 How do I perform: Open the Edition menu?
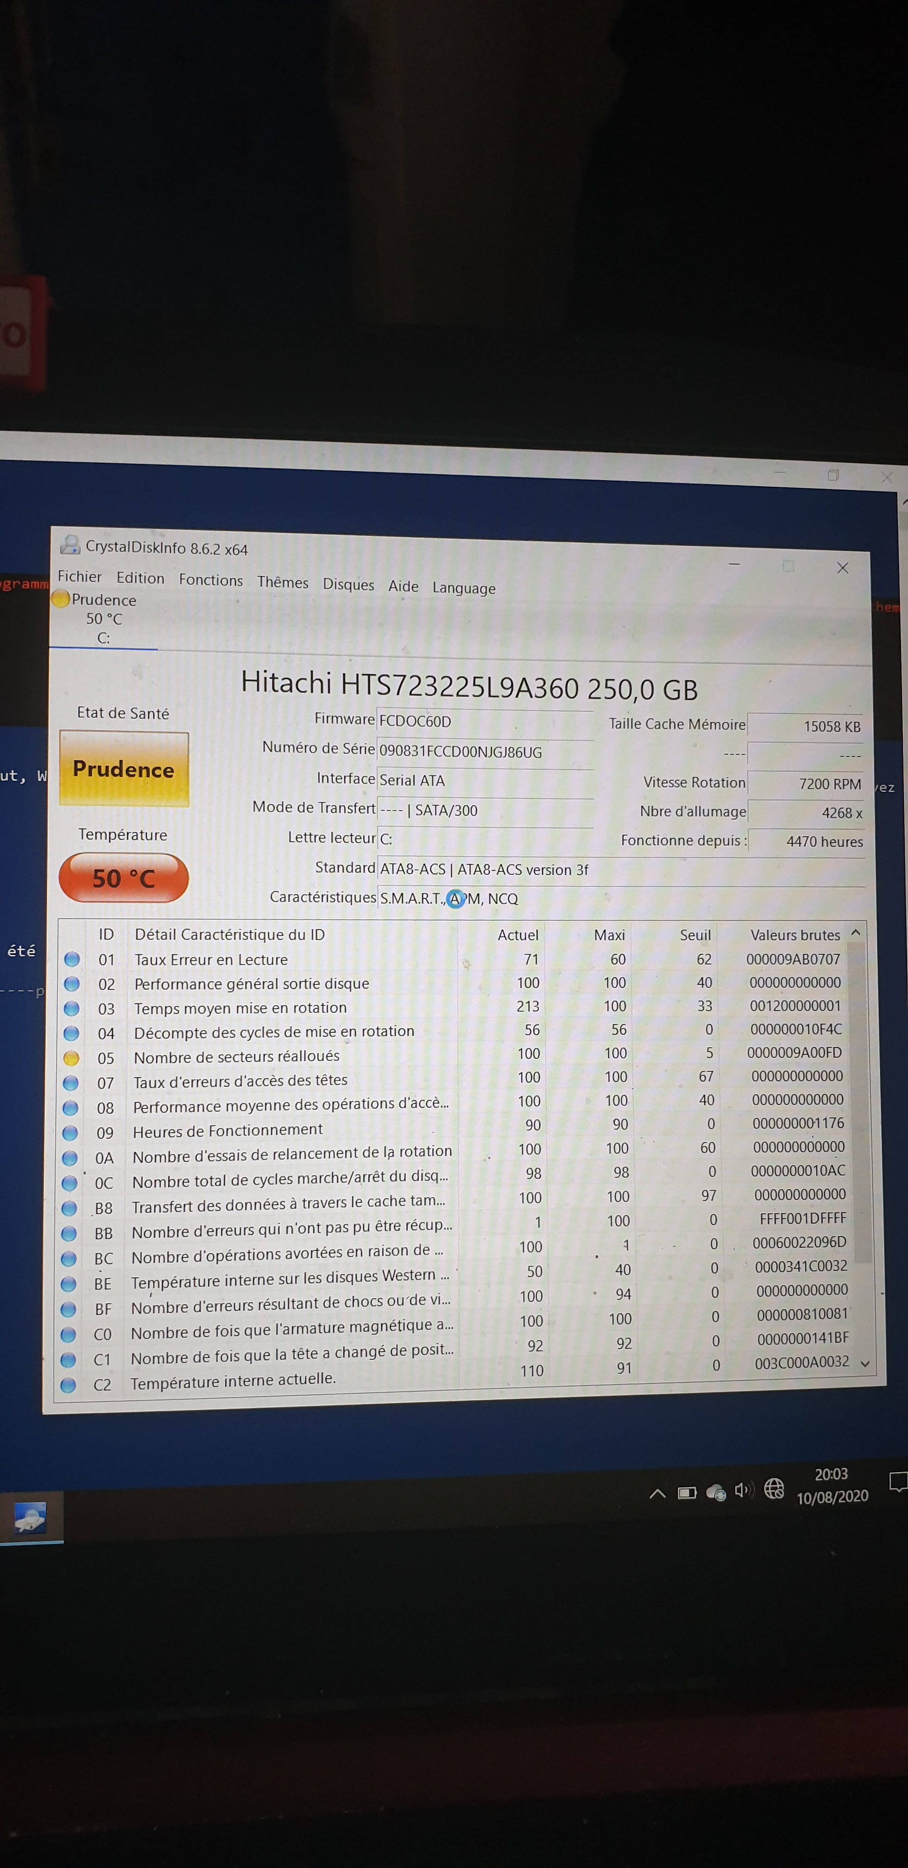point(140,578)
